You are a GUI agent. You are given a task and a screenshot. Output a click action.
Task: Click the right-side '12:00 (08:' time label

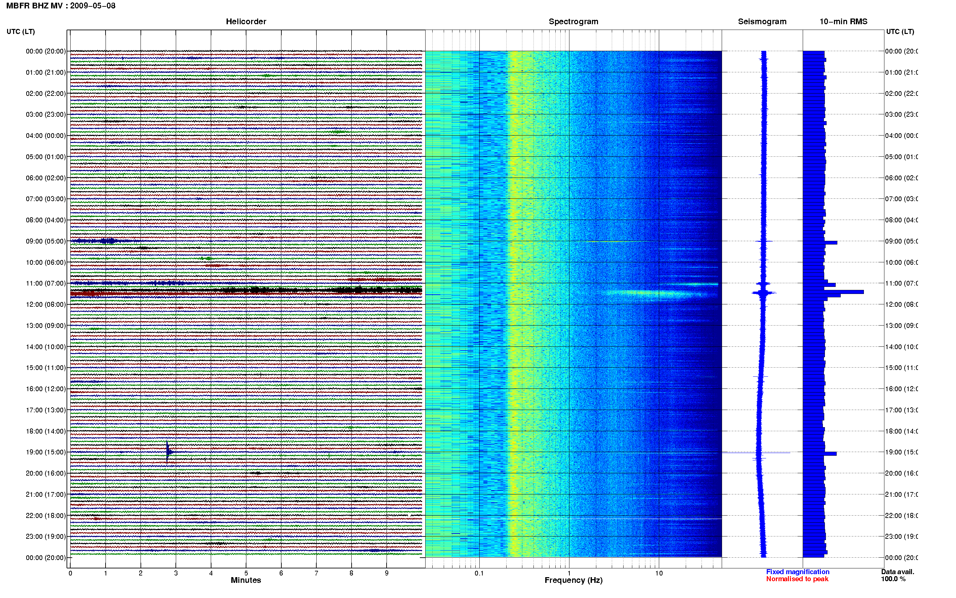[x=902, y=304]
